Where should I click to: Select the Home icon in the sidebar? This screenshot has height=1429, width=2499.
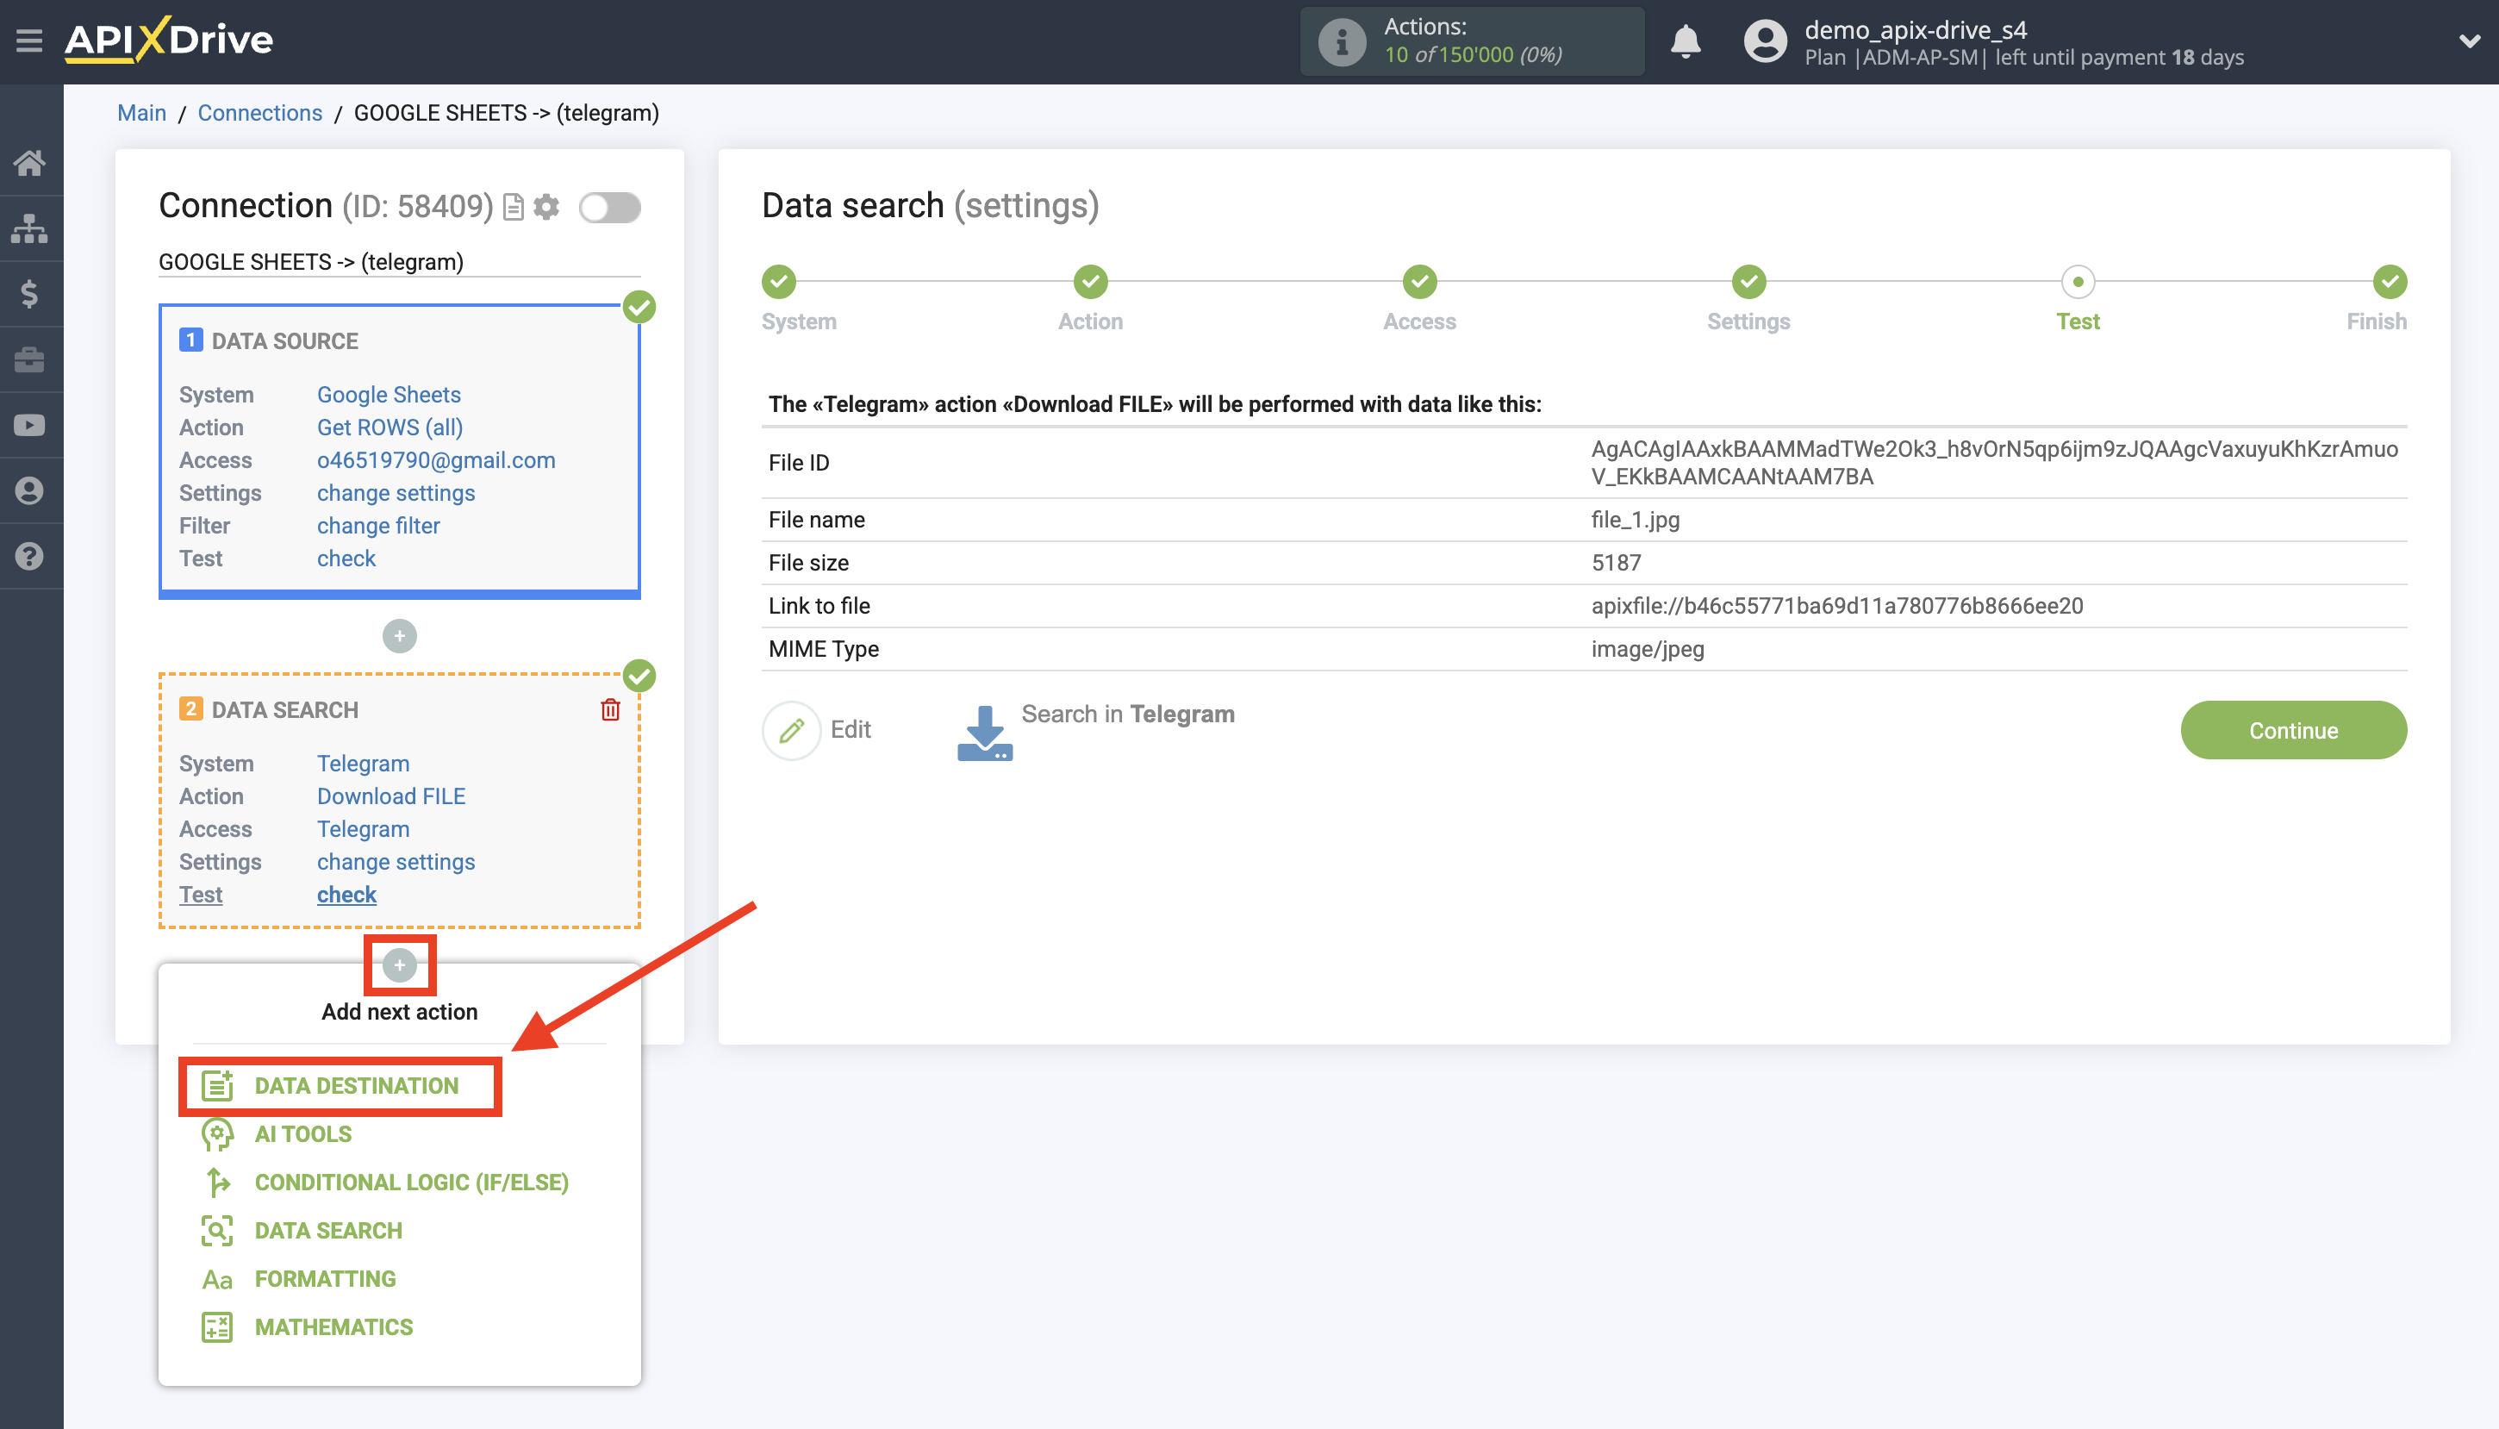(30, 163)
